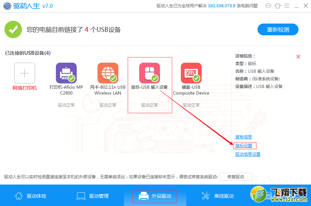This screenshot has width=311, height=206.
Task: Switch to the 离线驱动 tab
Action: pos(217,196)
